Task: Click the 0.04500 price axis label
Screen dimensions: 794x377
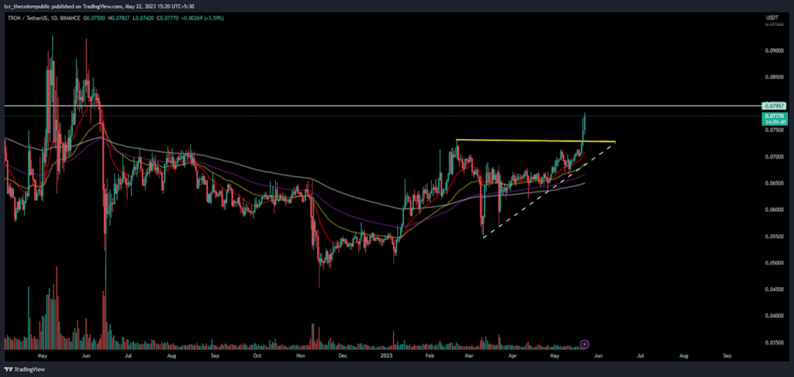Action: [x=773, y=289]
